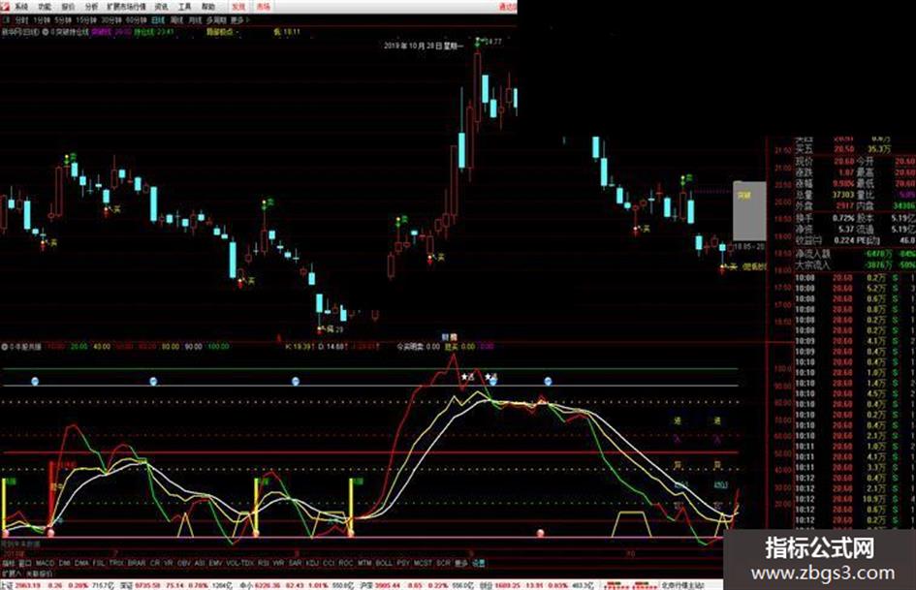The image size is (916, 590).
Task: Click the 窗口 button in the indicator bar
Action: point(24,563)
